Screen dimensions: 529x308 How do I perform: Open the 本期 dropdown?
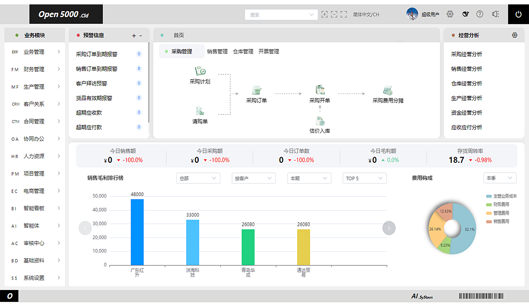pos(309,178)
